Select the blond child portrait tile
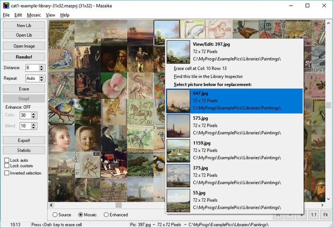The width and height of the screenshot is (333, 228). coord(61,138)
